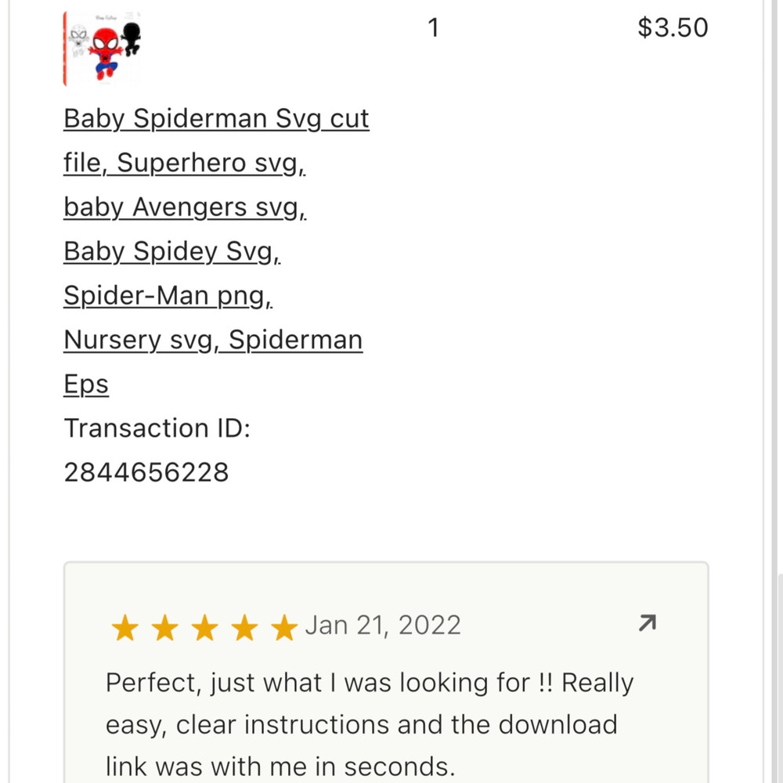Click the first review rating star
783x783 pixels.
(124, 627)
